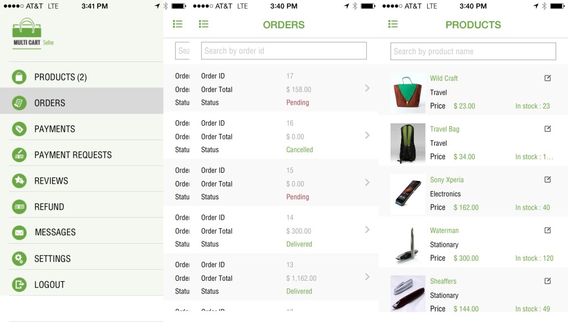
Task: Open the REFUND menu entry
Action: click(49, 207)
